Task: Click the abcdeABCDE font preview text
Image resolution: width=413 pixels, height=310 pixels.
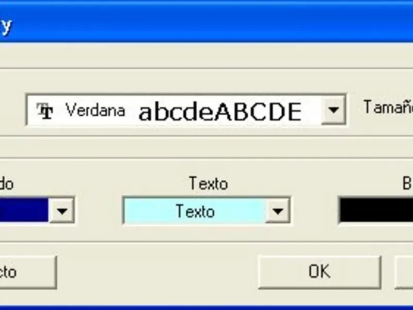Action: click(x=220, y=112)
